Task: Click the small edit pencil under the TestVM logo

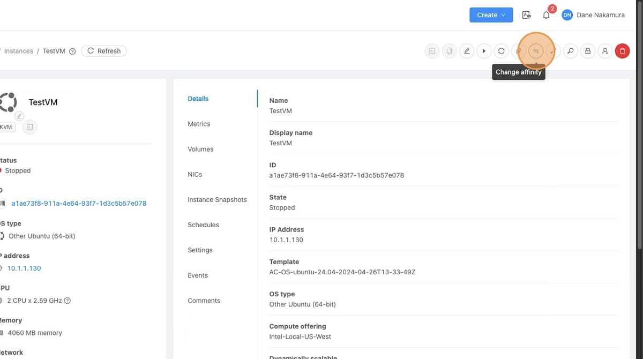Action: (x=19, y=116)
